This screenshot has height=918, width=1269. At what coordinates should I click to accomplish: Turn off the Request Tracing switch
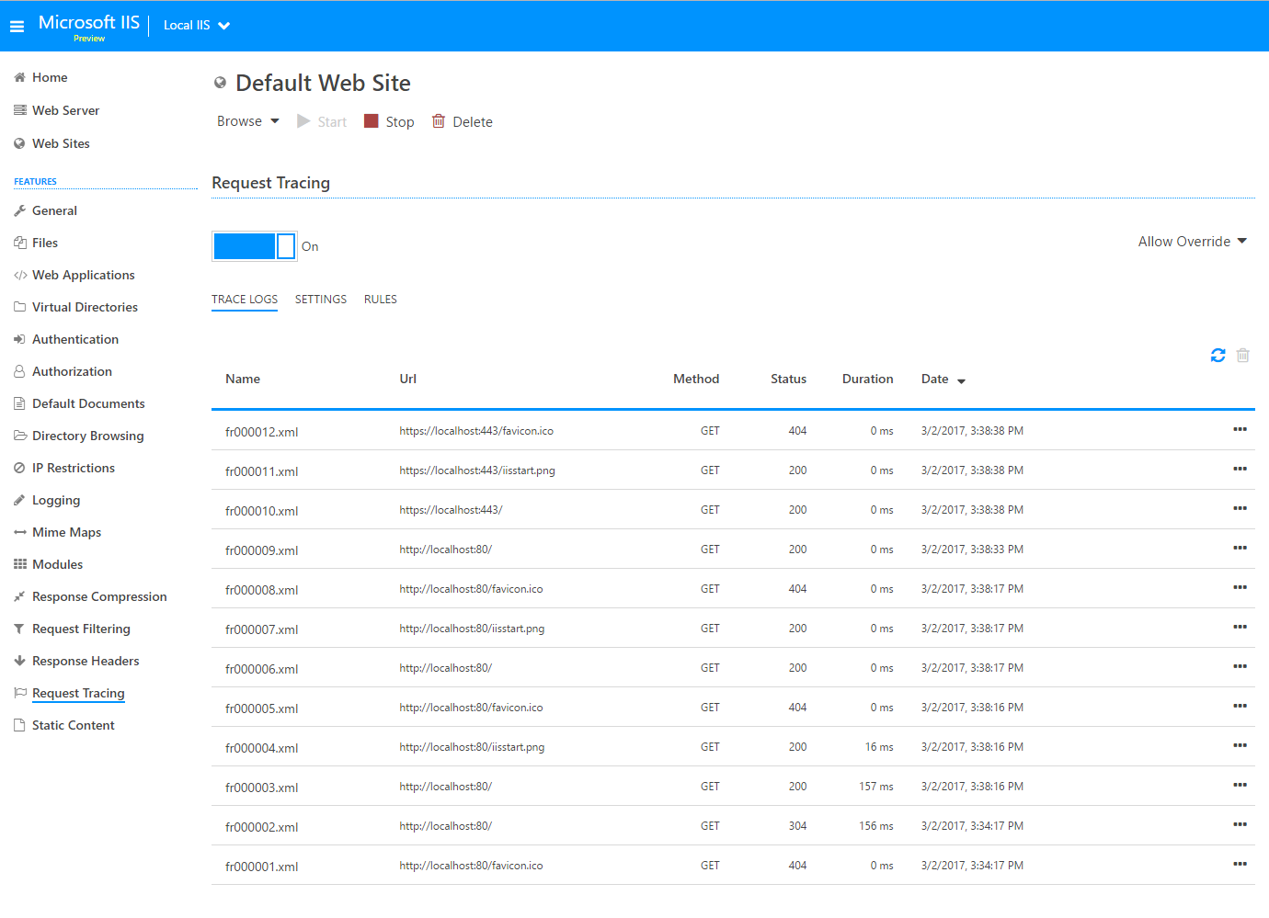click(x=255, y=246)
